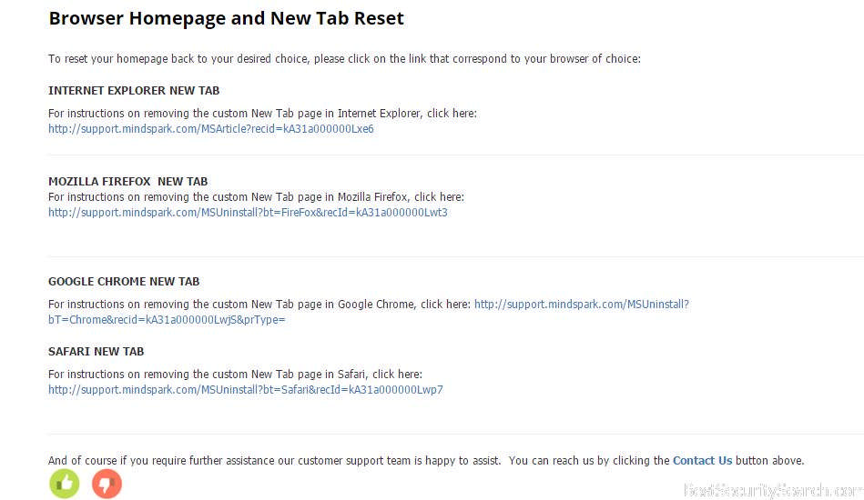Click the red thumbs down icon
This screenshot has height=500, width=864.
click(x=107, y=484)
